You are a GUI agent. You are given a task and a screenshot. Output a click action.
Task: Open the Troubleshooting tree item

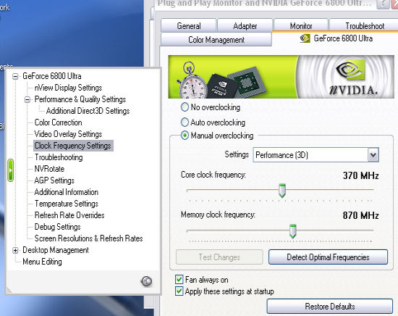[x=59, y=157]
